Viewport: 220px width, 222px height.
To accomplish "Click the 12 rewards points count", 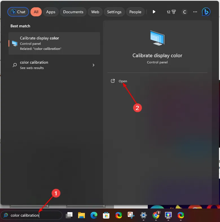I will pyautogui.click(x=168, y=12).
